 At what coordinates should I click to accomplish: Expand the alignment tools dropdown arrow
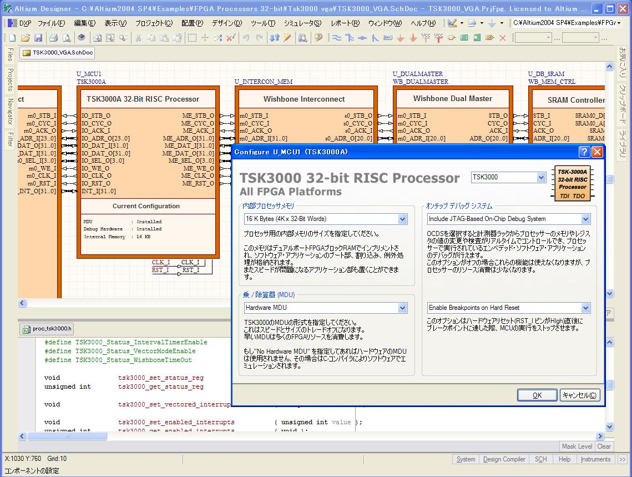(482, 23)
